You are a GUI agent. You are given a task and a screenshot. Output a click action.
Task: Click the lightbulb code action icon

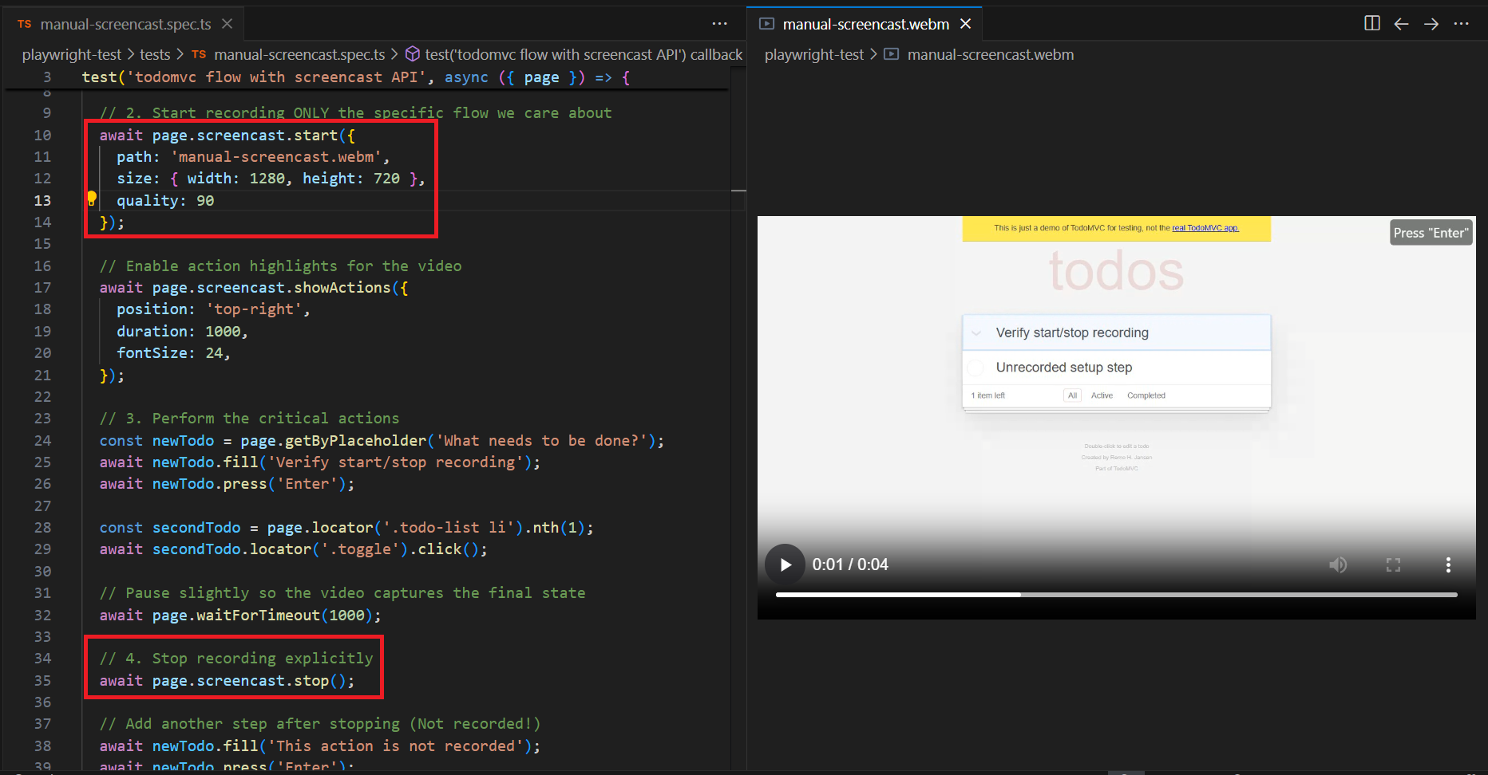(92, 198)
